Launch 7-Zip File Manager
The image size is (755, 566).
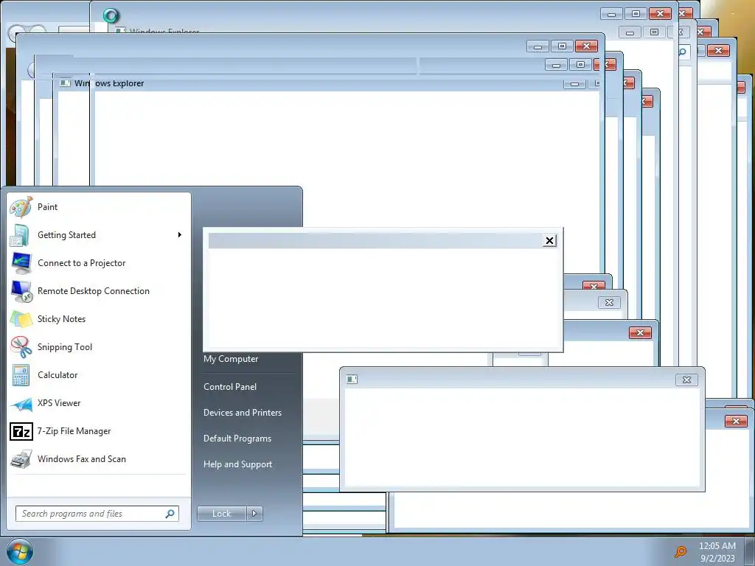click(74, 431)
